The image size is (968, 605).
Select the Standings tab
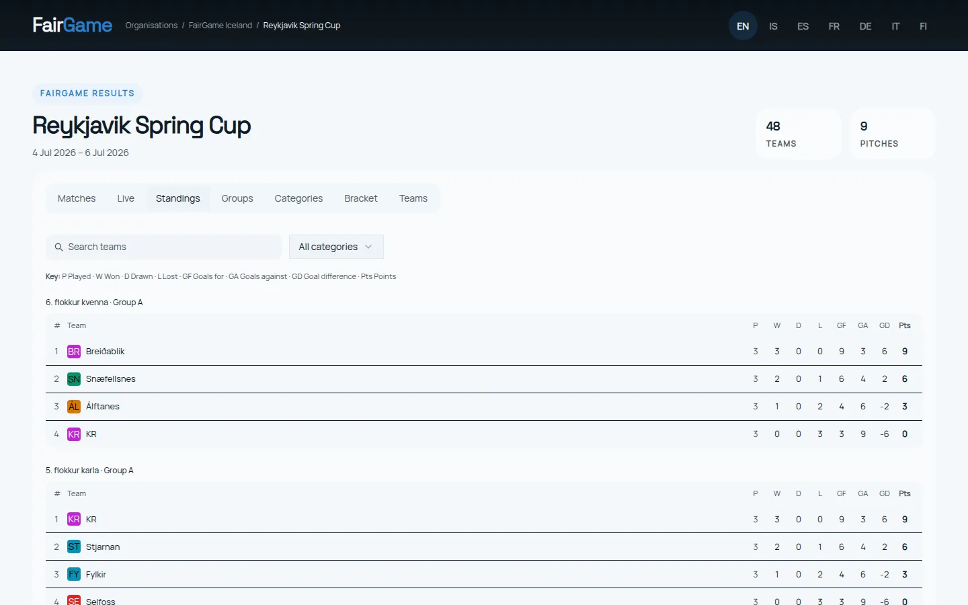pos(178,198)
